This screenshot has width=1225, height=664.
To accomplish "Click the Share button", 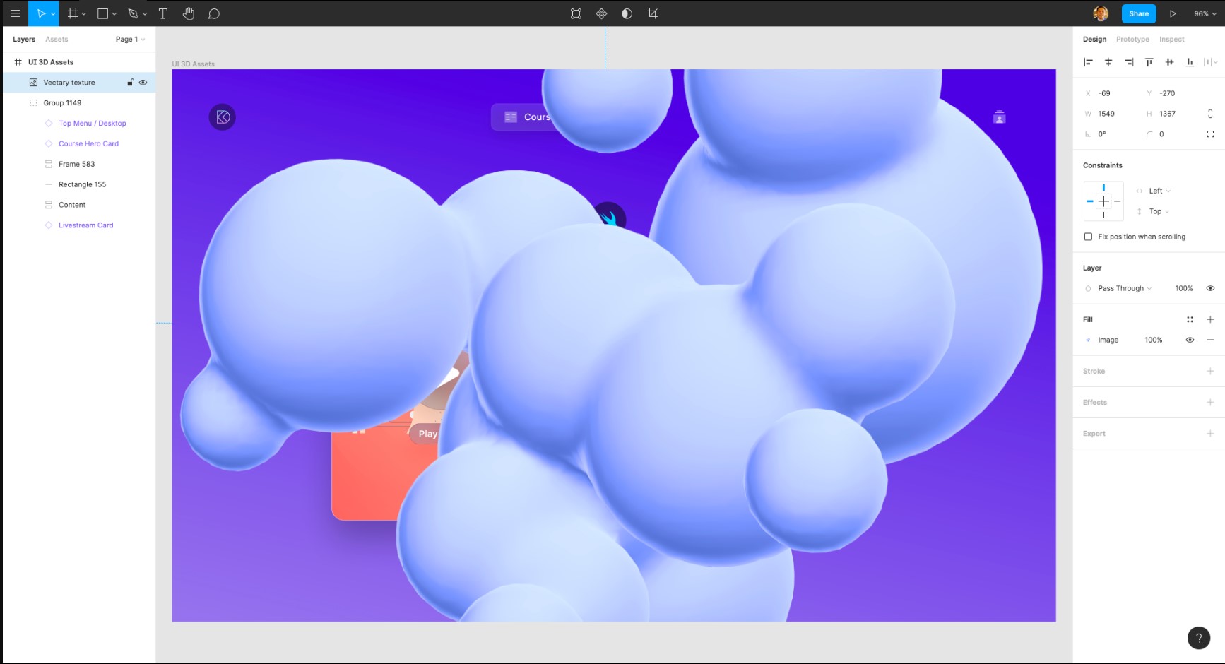I will pyautogui.click(x=1138, y=13).
